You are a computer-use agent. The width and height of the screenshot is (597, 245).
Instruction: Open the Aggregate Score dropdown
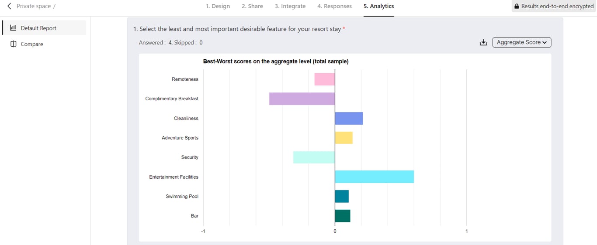tap(521, 42)
